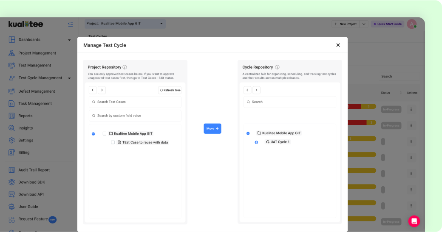Open Billing from sidebar

tap(24, 152)
